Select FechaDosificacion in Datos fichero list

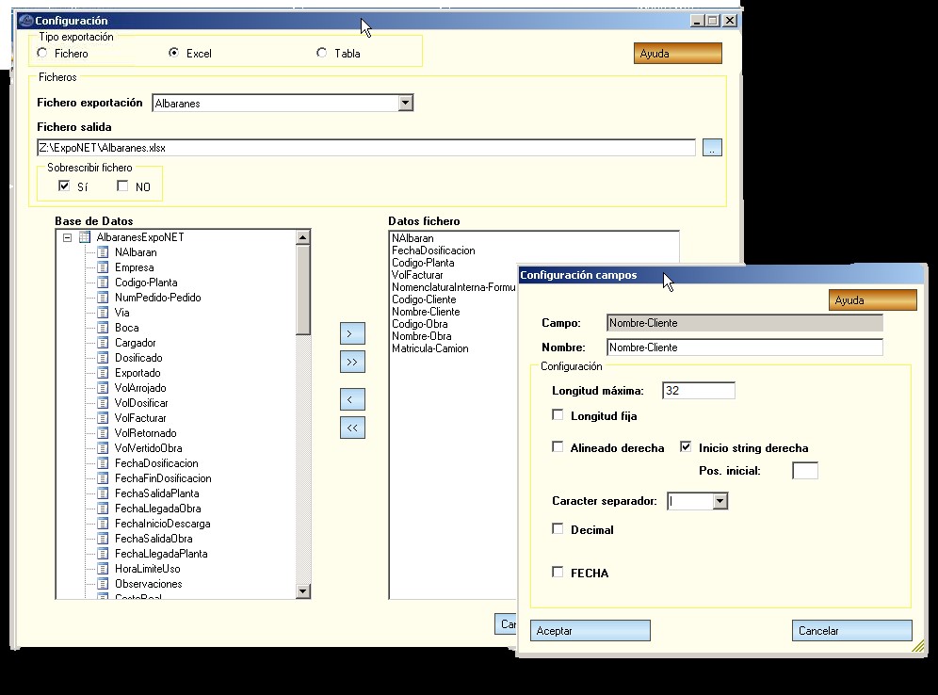434,251
